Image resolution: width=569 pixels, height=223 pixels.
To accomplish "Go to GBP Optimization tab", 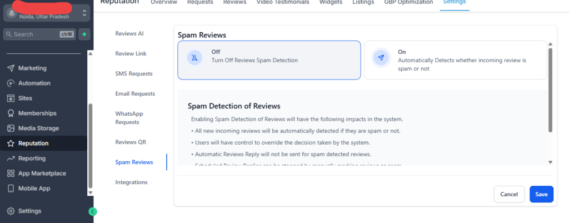I will (x=408, y=2).
